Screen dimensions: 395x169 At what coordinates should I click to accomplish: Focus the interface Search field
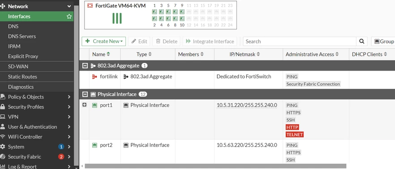point(300,41)
